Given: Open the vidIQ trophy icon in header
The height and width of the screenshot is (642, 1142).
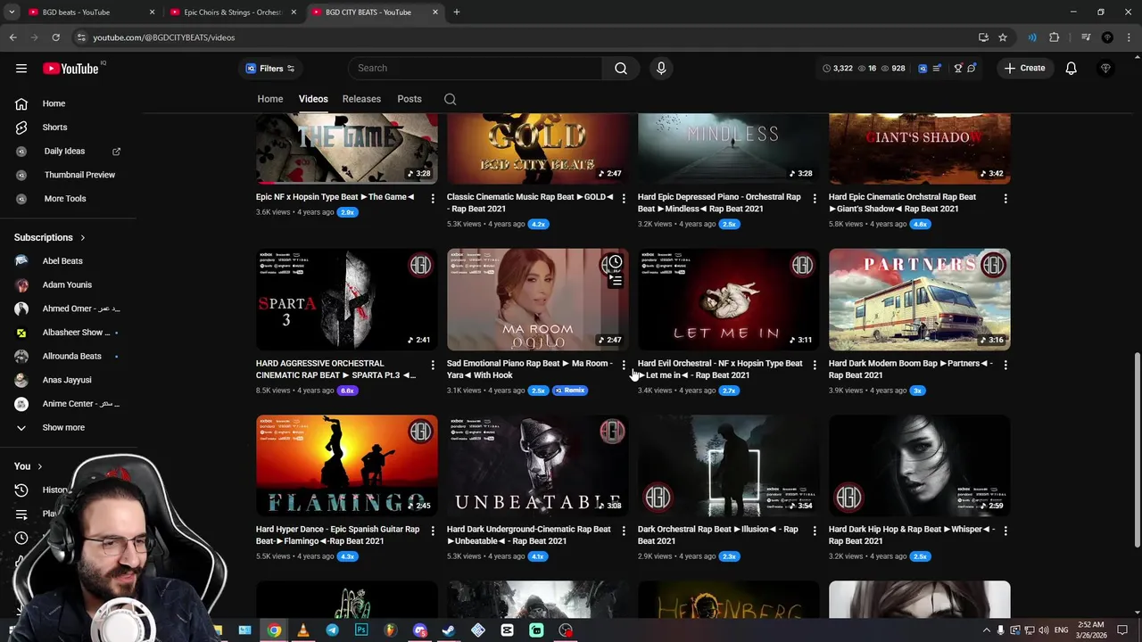Looking at the screenshot, I should (x=958, y=68).
